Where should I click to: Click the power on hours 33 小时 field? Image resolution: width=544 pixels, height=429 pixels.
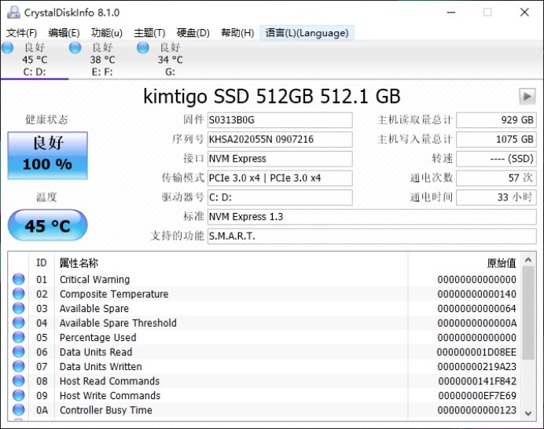point(496,198)
